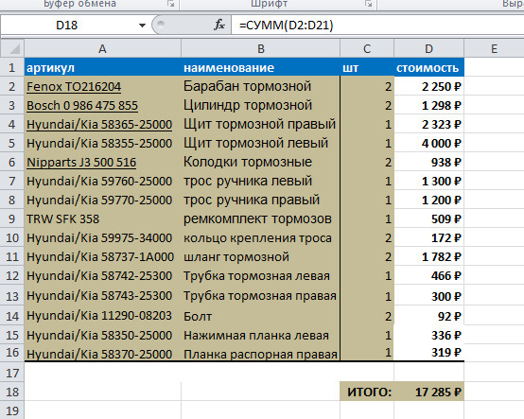The height and width of the screenshot is (419, 524).
Task: Click the ИТОГО: label cell
Action: coord(367,392)
